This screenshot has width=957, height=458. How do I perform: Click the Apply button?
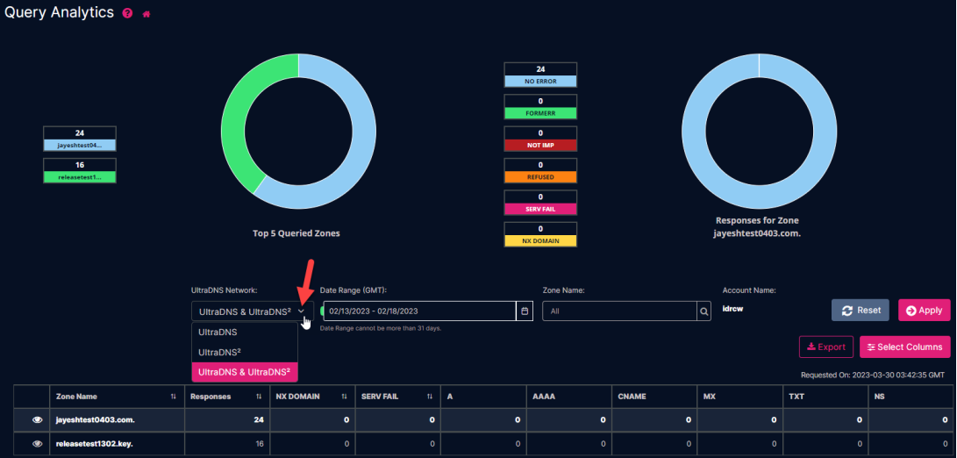924,311
